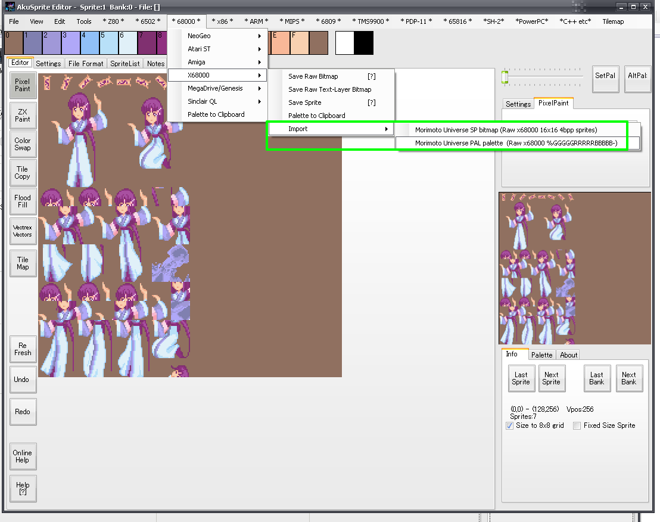Click the Help [?] button
The image size is (660, 522).
[23, 488]
